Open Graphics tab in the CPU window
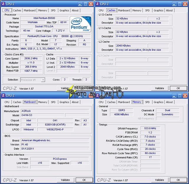The width and height of the screenshot is (189, 184). point(64,10)
